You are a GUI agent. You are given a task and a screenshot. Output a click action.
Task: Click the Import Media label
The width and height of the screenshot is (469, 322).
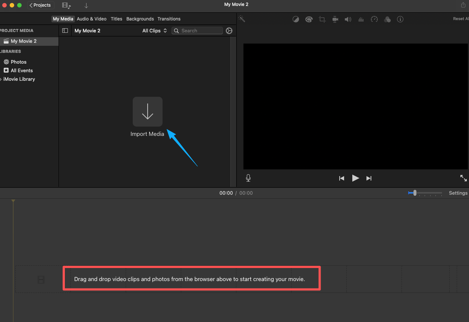[147, 134]
